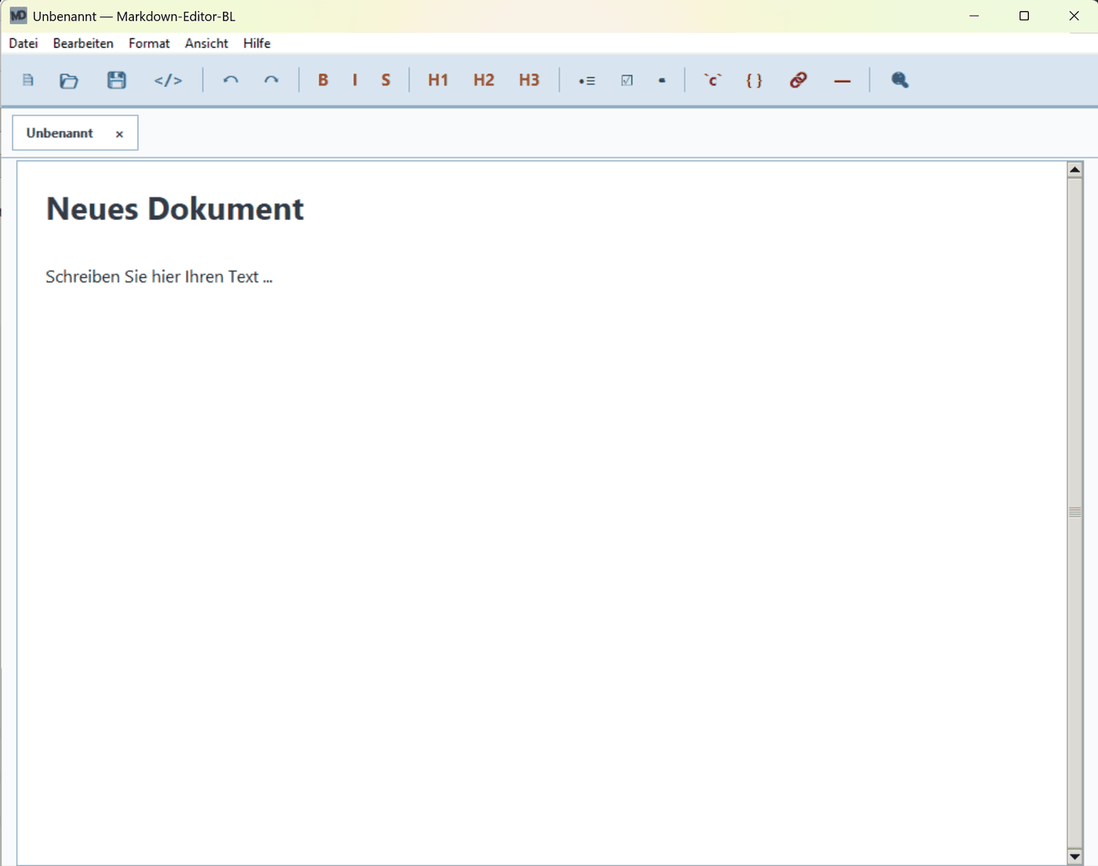Click the scrollbar down arrow

pos(1075,857)
